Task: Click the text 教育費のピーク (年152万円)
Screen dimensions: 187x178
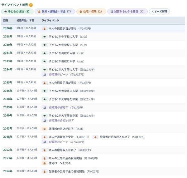Action: 67,75
